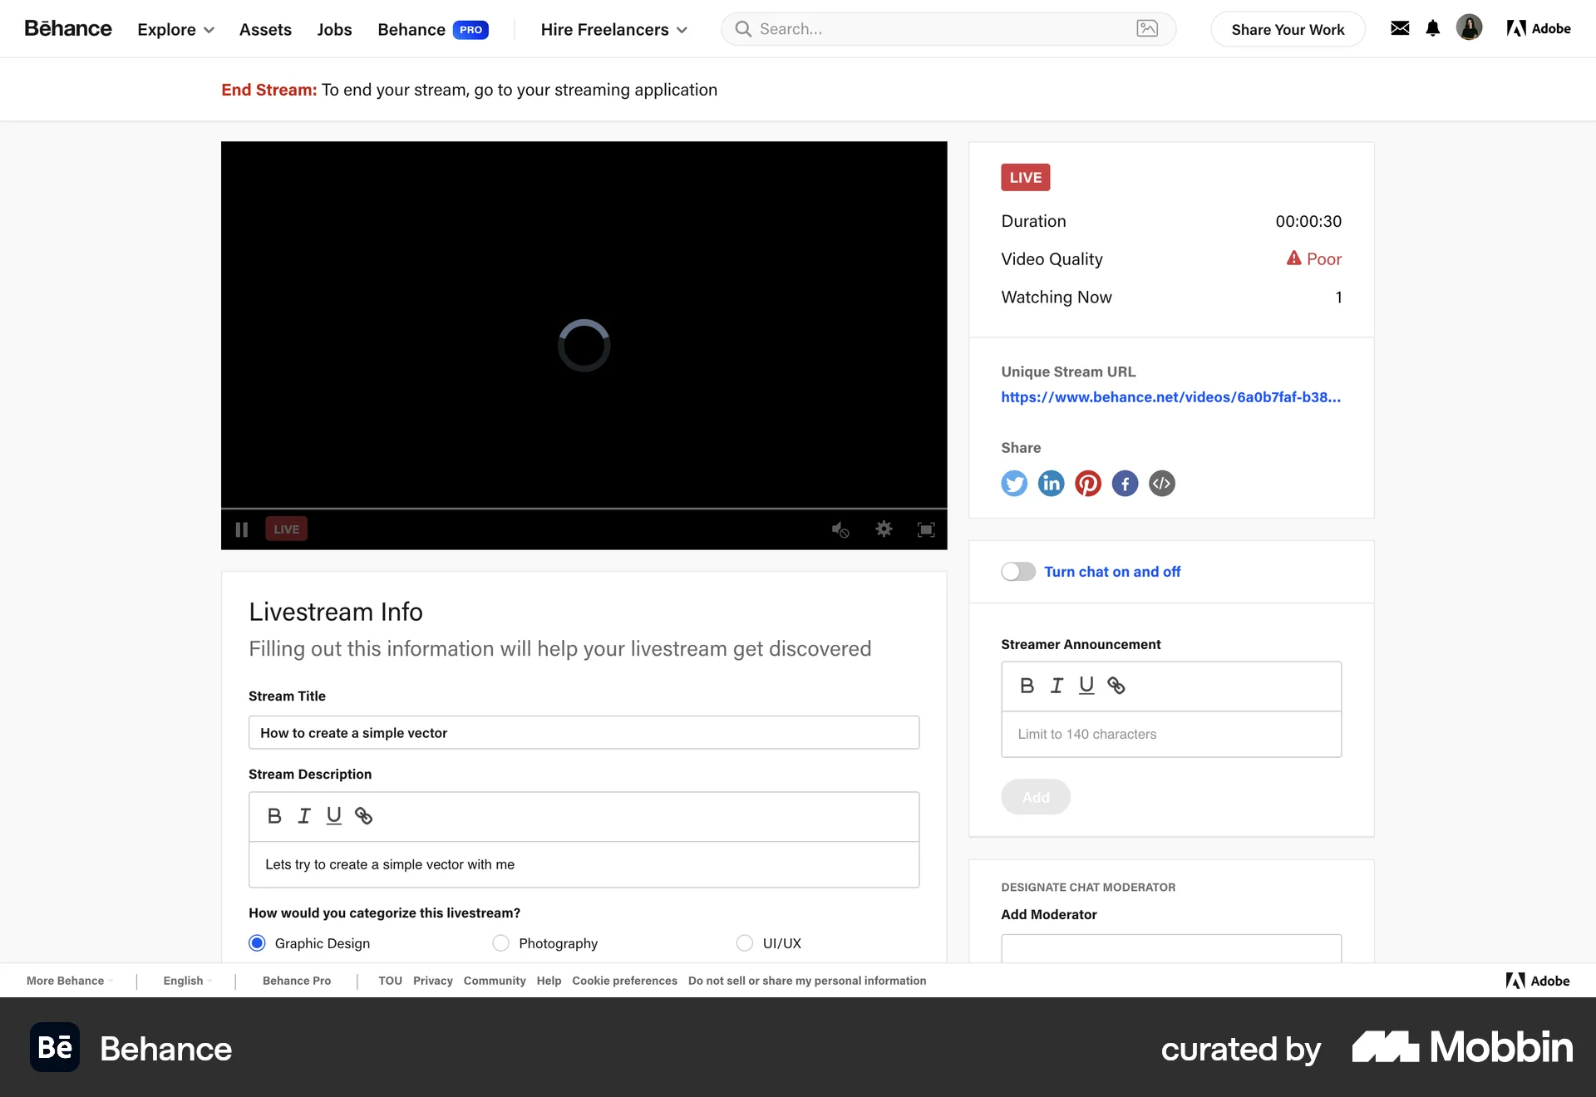1596x1097 pixels.
Task: Select the Photography category
Action: [501, 942]
